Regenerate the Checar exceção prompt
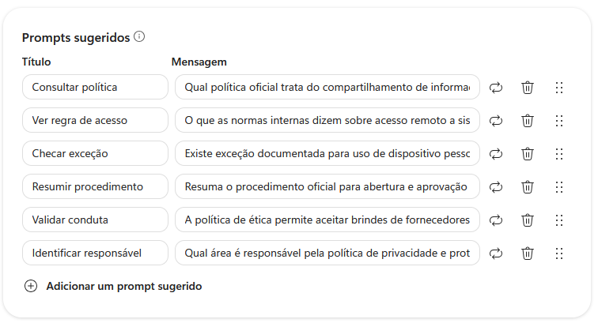The width and height of the screenshot is (598, 323). (x=496, y=154)
